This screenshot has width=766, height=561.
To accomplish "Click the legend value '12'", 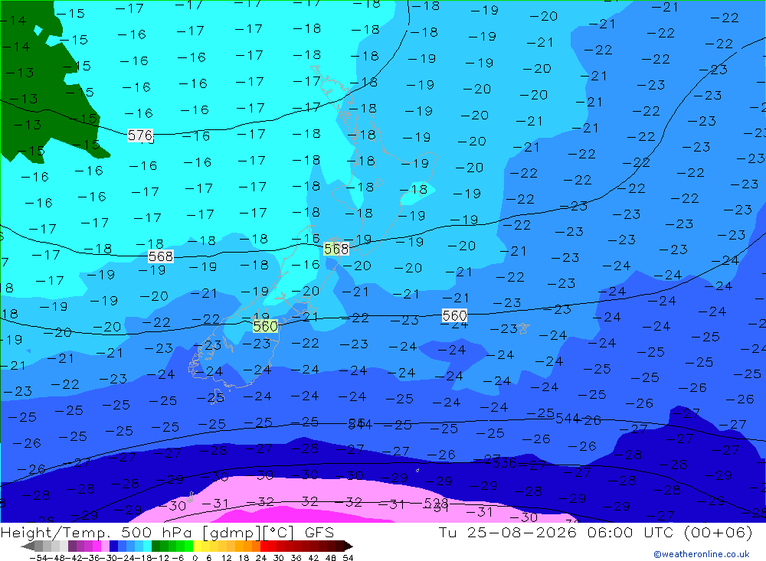I will [x=226, y=558].
